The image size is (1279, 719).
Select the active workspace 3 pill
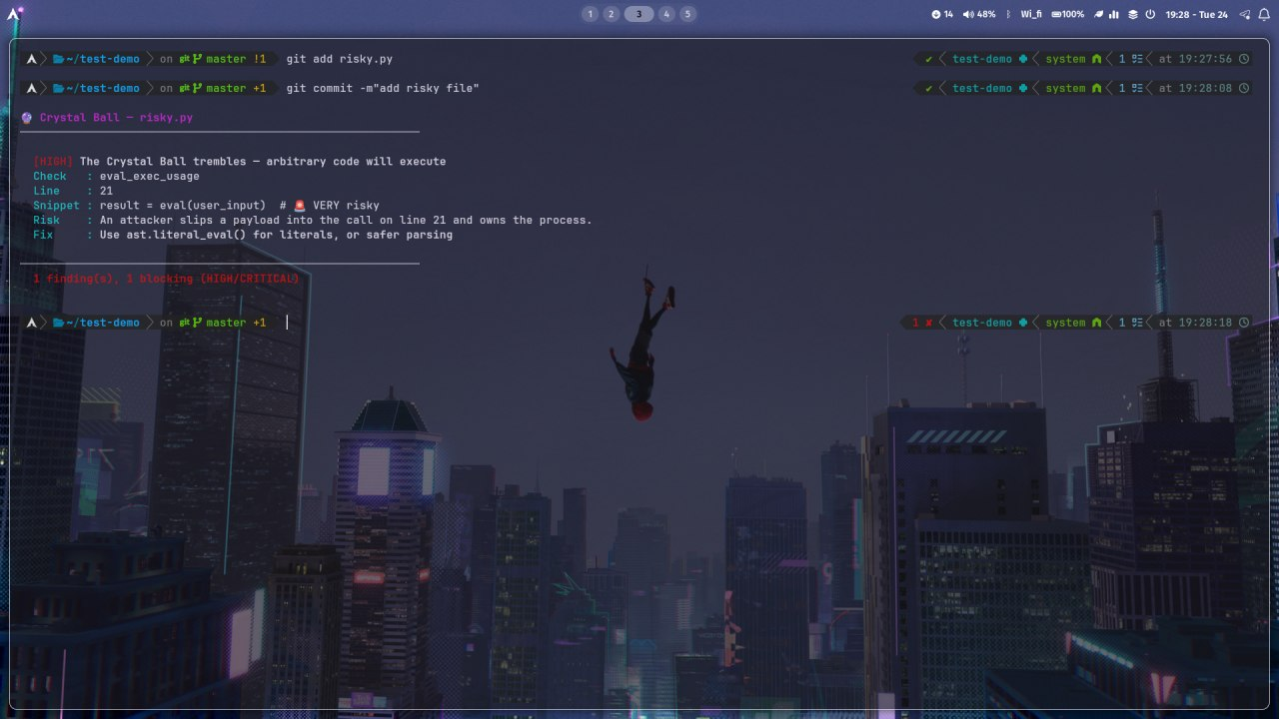point(639,14)
